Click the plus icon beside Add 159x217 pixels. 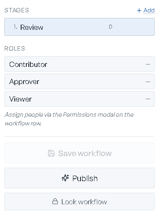[x=139, y=10]
